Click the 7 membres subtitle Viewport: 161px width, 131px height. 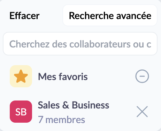[x=61, y=120]
